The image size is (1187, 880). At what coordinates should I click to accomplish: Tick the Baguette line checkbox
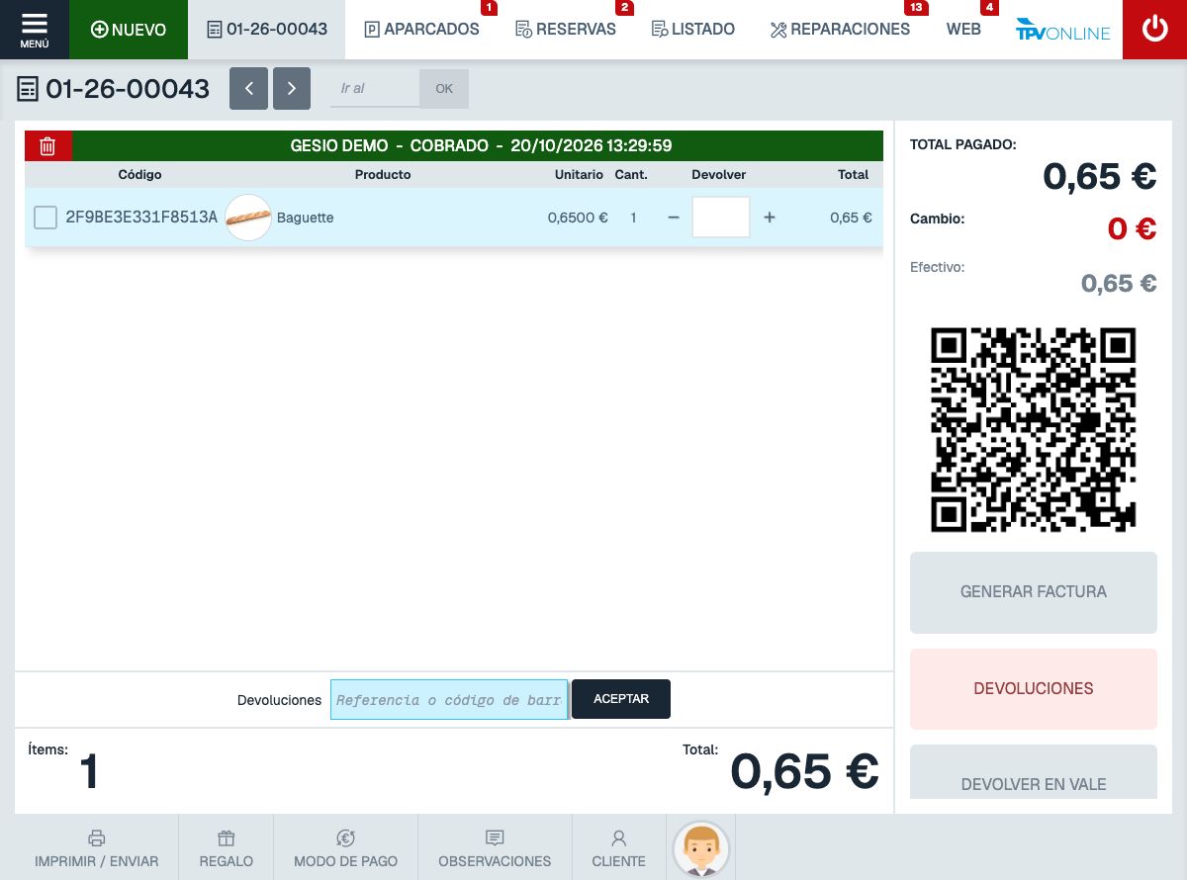coord(46,218)
